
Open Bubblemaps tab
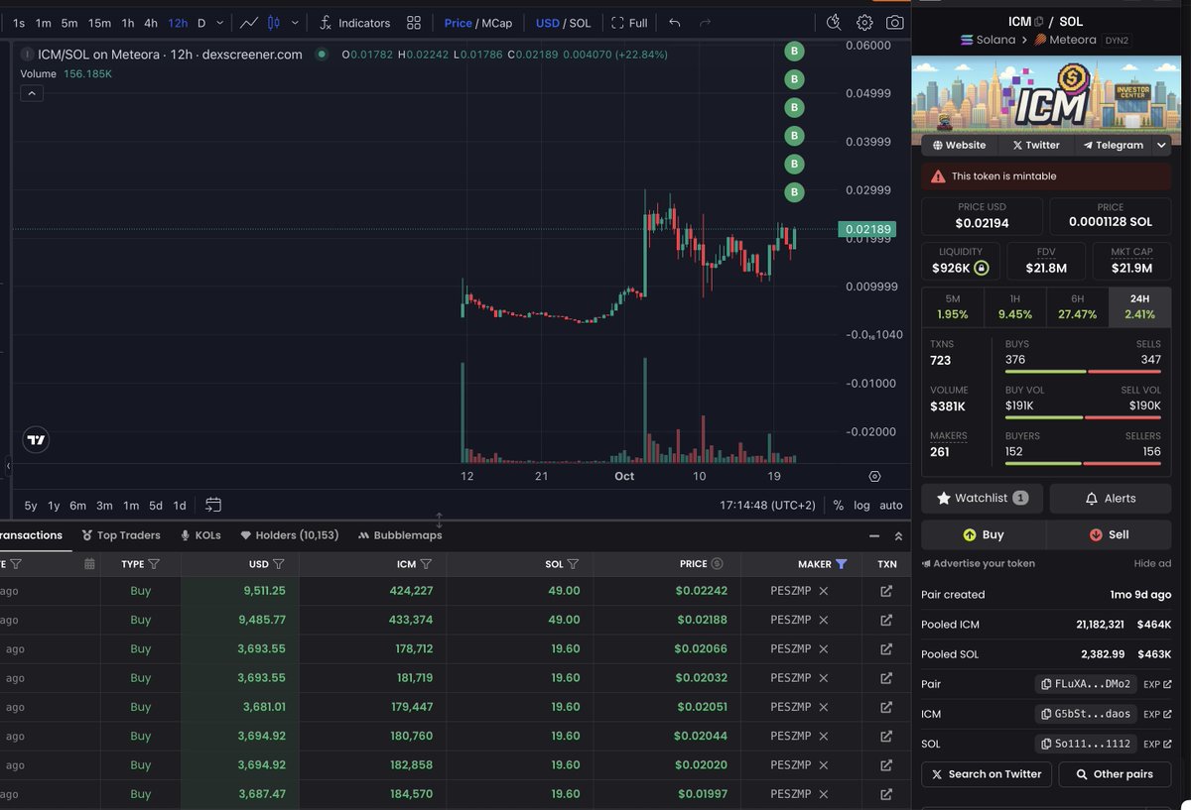point(400,535)
